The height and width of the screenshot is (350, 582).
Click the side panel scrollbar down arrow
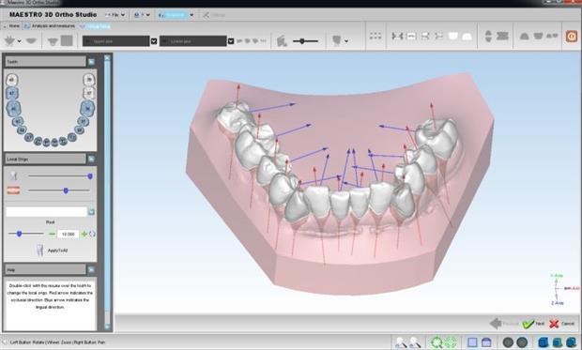(107, 327)
